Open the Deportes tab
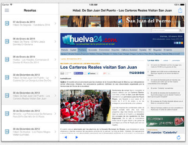Viewport: 188px width, 145px height. pyautogui.click(x=115, y=50)
